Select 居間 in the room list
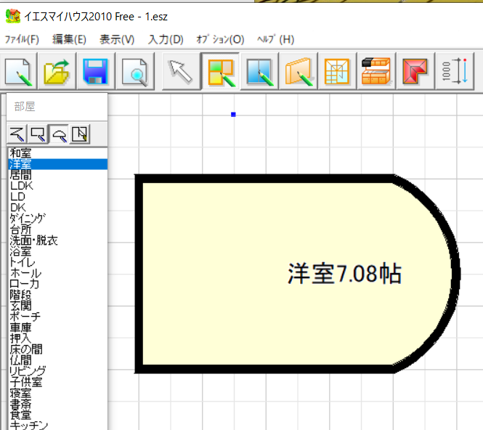Screen dimensions: 483x430 57,175
